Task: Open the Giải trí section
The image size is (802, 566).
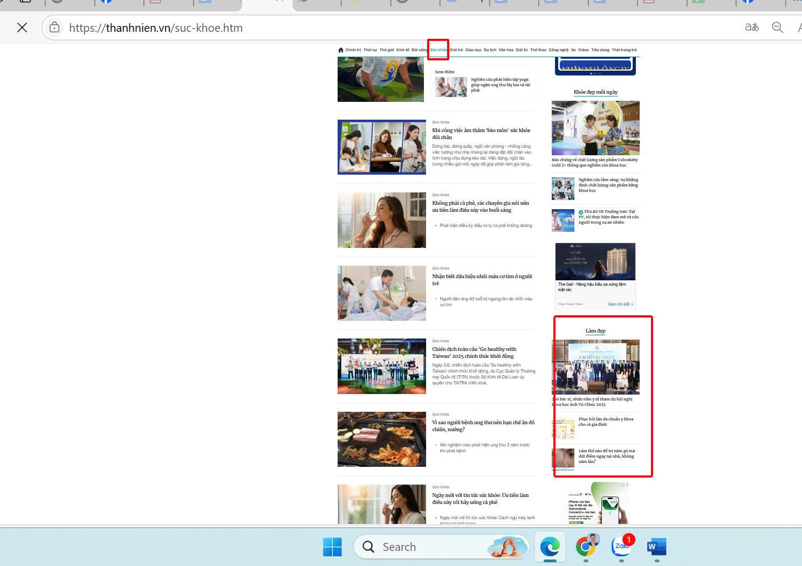Action: [522, 50]
